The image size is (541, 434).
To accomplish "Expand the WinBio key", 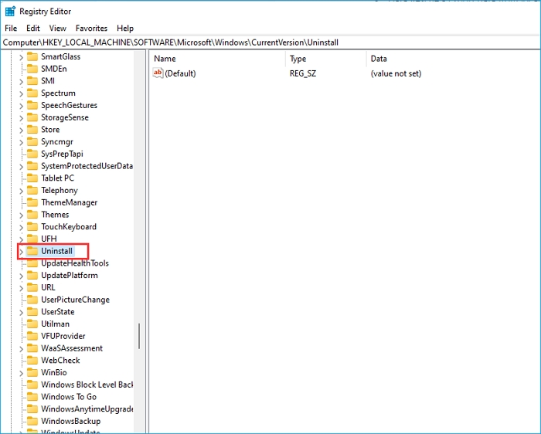I will (21, 373).
